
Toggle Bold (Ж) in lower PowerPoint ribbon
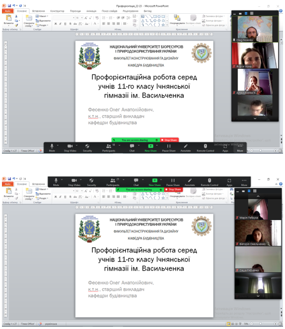click(56, 197)
